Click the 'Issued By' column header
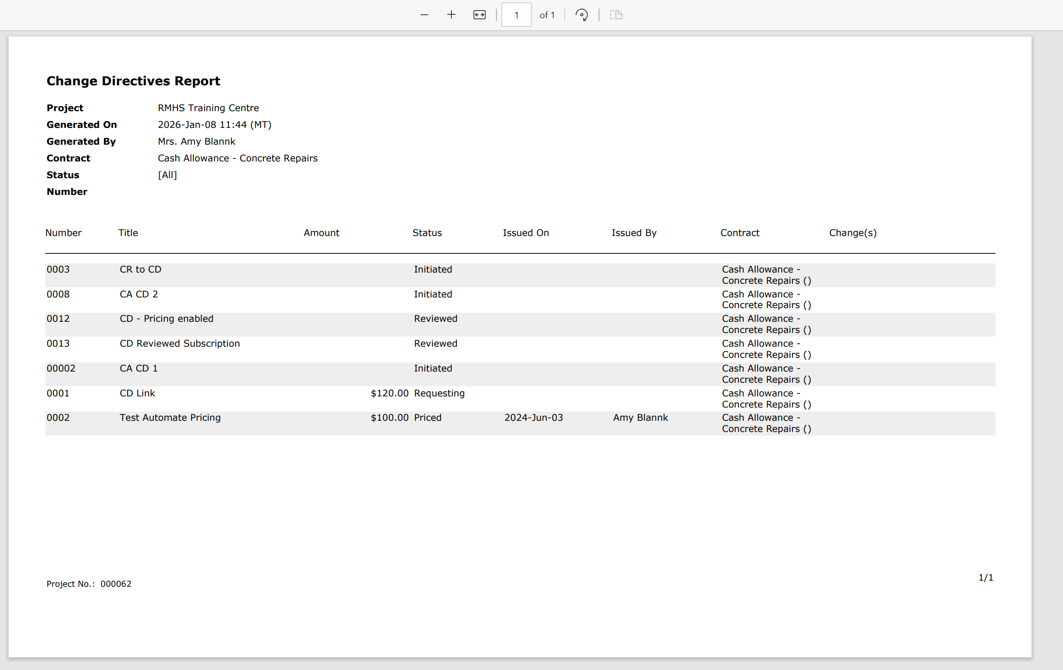 click(x=634, y=232)
